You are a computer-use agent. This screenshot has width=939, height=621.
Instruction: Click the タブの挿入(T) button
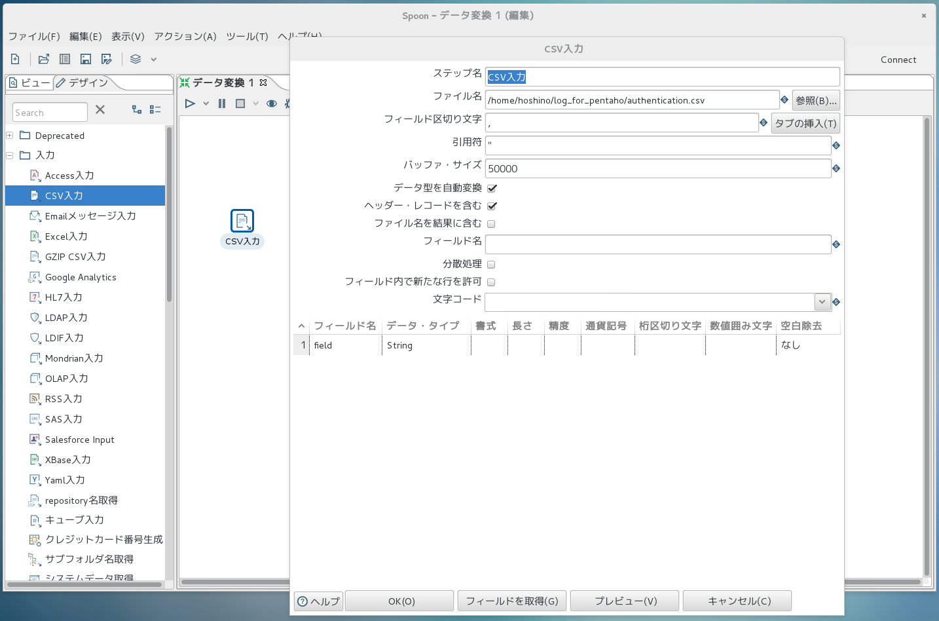pos(805,123)
